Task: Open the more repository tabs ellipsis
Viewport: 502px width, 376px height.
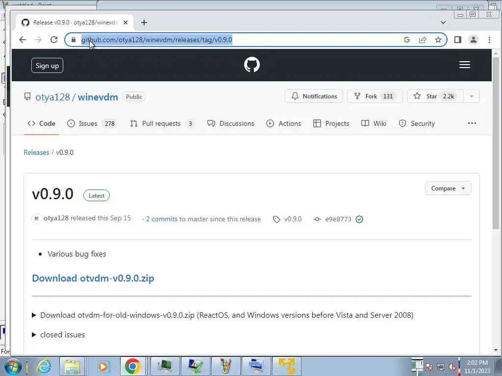Action: 472,123
